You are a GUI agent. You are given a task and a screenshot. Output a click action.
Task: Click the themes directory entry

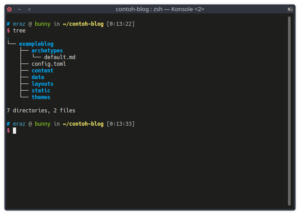[41, 97]
